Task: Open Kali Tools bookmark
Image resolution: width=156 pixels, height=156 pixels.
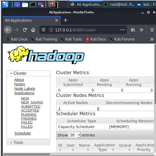Action: coord(71,39)
